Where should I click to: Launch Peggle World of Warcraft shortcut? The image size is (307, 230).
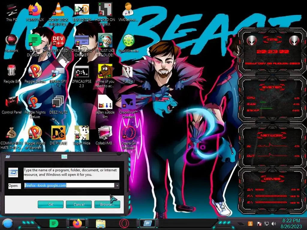[35, 137]
